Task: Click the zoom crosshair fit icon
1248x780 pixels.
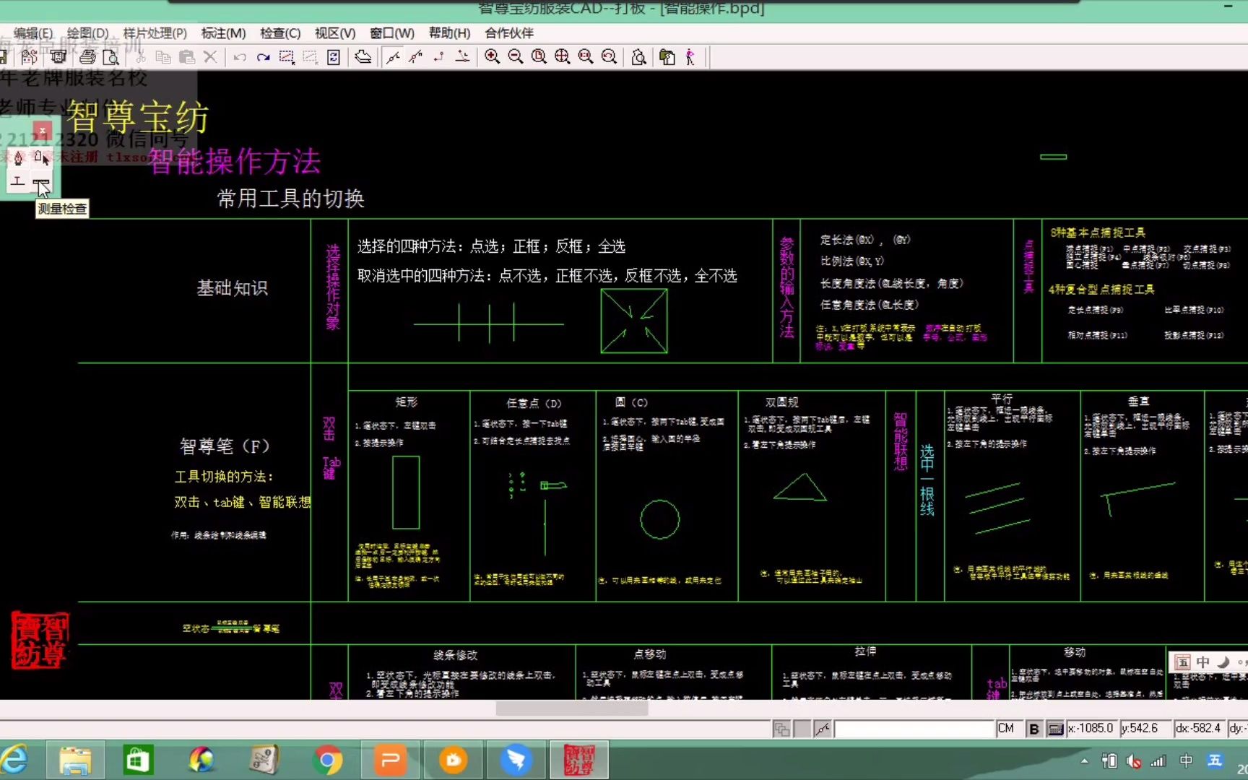Action: (562, 57)
